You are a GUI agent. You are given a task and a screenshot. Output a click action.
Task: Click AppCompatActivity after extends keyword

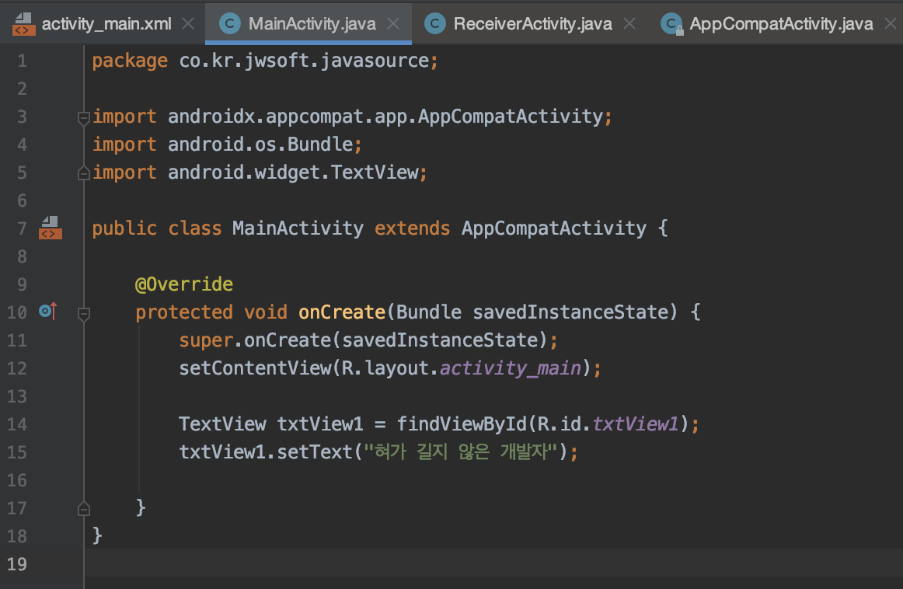click(x=554, y=228)
